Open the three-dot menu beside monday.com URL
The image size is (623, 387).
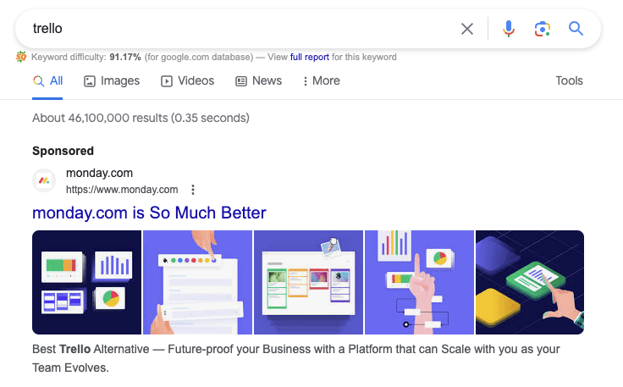tap(193, 190)
